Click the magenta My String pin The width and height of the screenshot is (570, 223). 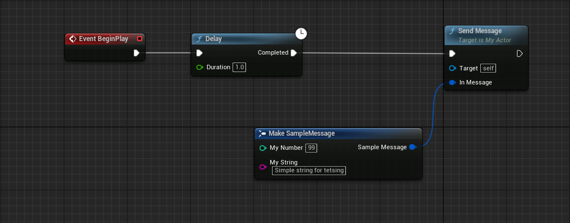coord(263,167)
